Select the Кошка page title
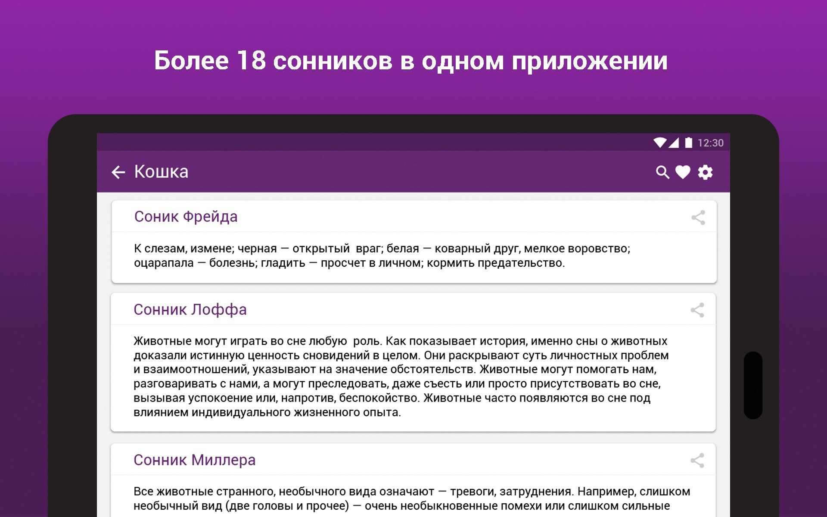The width and height of the screenshot is (827, 517). tap(161, 172)
